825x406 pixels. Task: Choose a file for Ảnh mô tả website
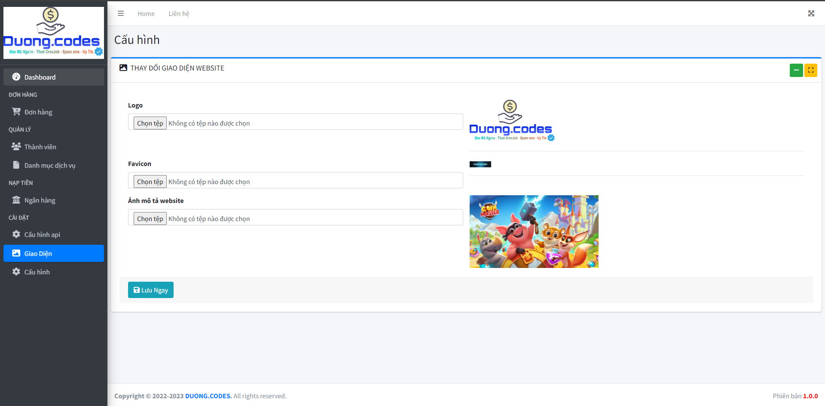150,219
